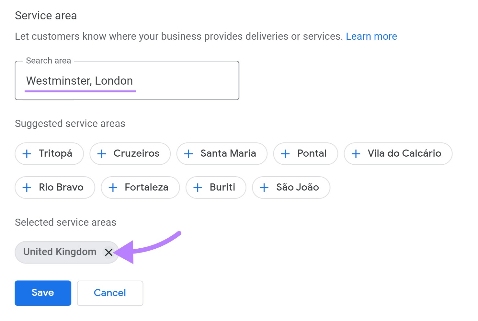This screenshot has height=321, width=478.
Task: Click the plus icon on Tritopá chip
Action: coord(27,154)
